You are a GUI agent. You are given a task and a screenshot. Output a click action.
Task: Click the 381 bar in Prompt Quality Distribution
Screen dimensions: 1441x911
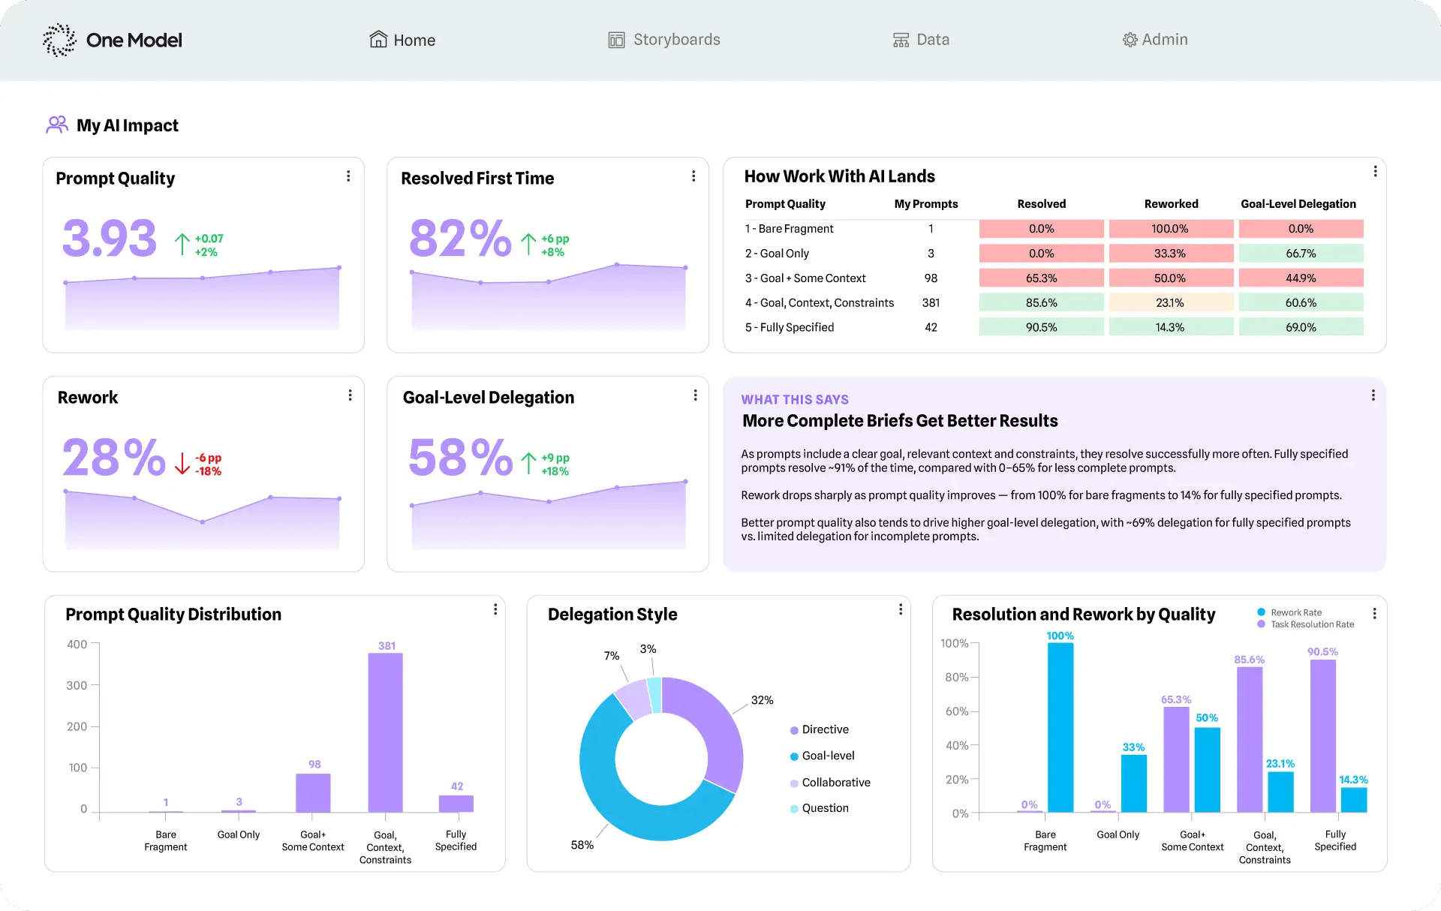coord(385,732)
